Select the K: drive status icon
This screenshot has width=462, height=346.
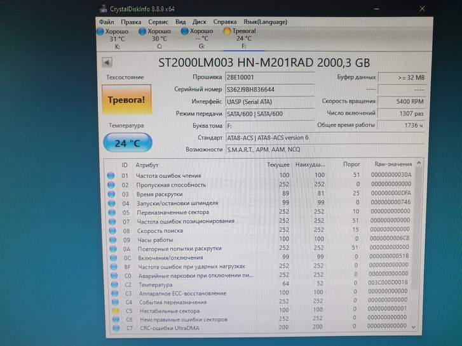100,31
